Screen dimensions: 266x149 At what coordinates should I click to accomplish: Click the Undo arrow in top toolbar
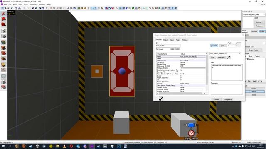pos(25,8)
